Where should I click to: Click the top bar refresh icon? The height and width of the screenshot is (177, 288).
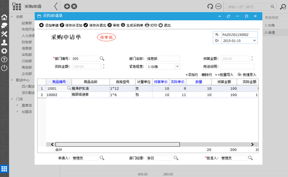(210, 7)
